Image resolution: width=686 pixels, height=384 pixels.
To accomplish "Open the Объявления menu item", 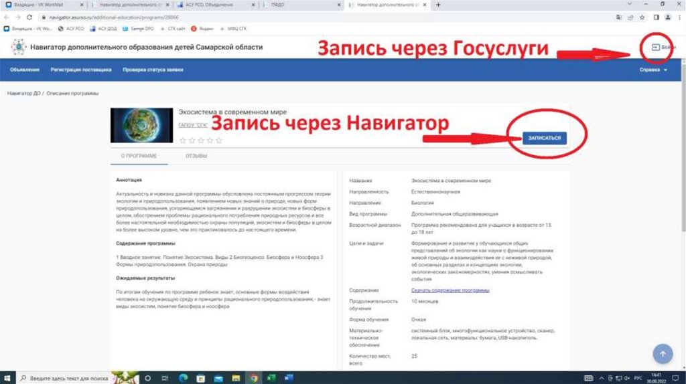I will [x=25, y=70].
